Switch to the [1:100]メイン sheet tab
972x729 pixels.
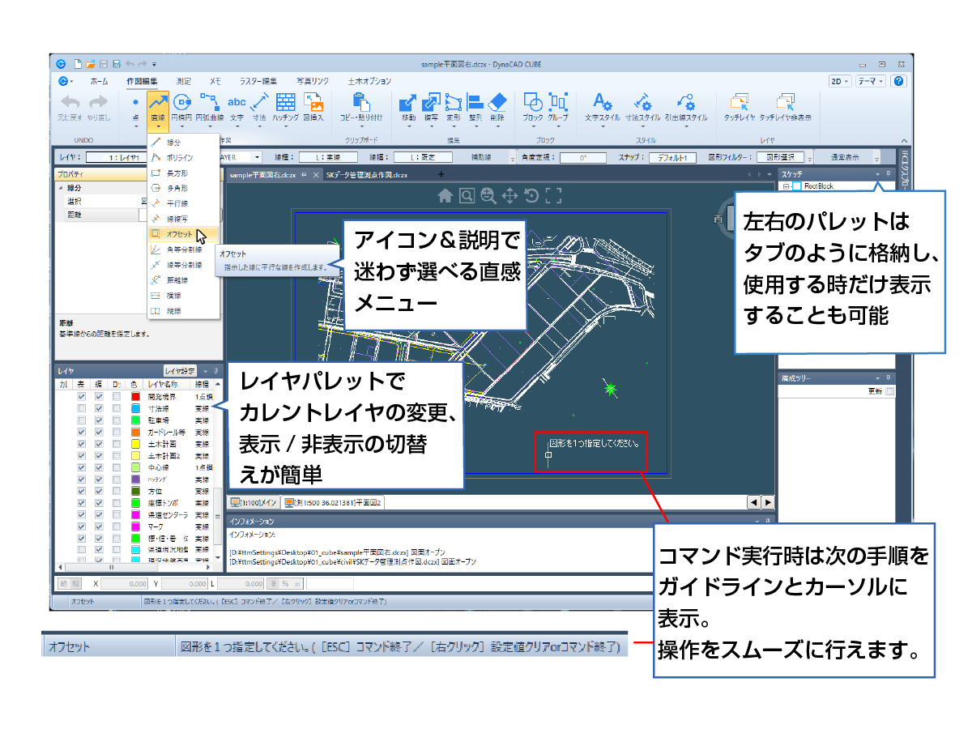(254, 503)
